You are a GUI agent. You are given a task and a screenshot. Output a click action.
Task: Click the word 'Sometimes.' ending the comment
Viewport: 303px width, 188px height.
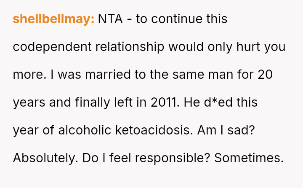(x=249, y=158)
